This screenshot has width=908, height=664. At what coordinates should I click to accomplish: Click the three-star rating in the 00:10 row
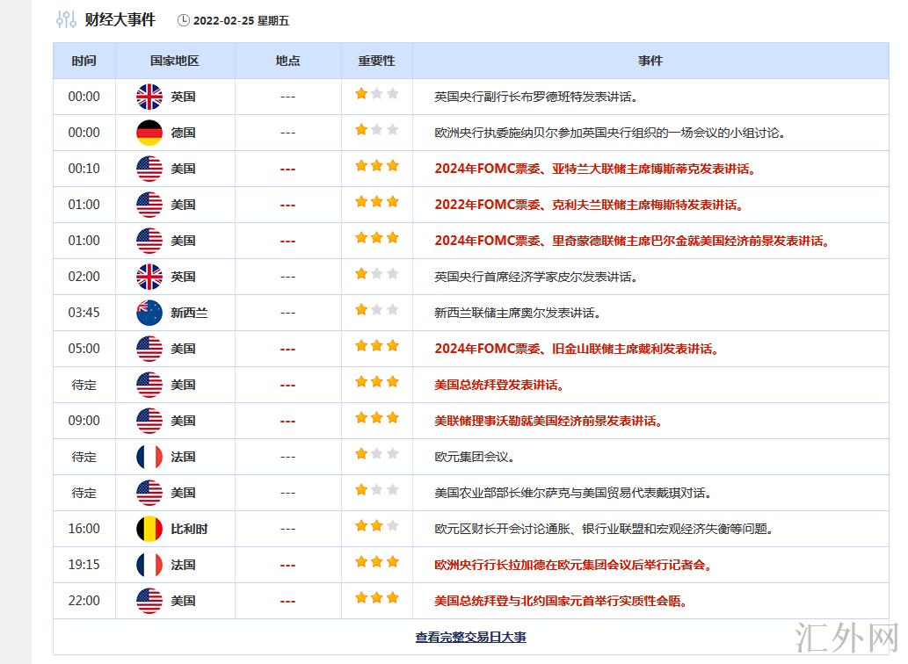[x=376, y=167]
